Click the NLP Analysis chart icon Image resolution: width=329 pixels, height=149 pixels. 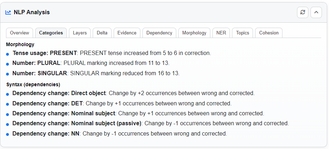click(8, 12)
